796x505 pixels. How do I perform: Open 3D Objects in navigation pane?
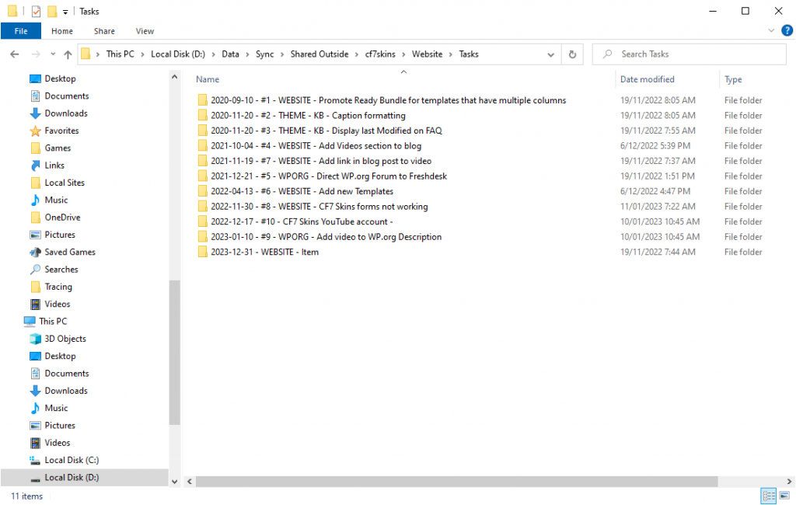click(65, 339)
